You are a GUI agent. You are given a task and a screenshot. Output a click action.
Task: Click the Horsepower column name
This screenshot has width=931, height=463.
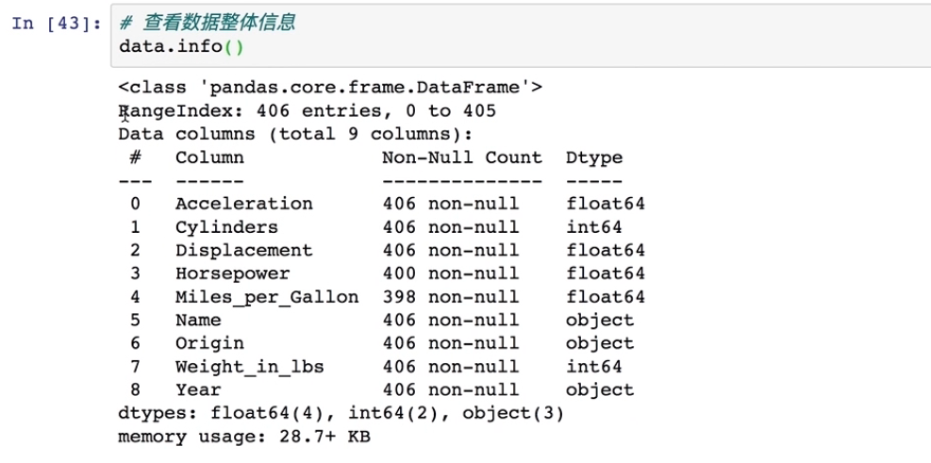tap(232, 273)
